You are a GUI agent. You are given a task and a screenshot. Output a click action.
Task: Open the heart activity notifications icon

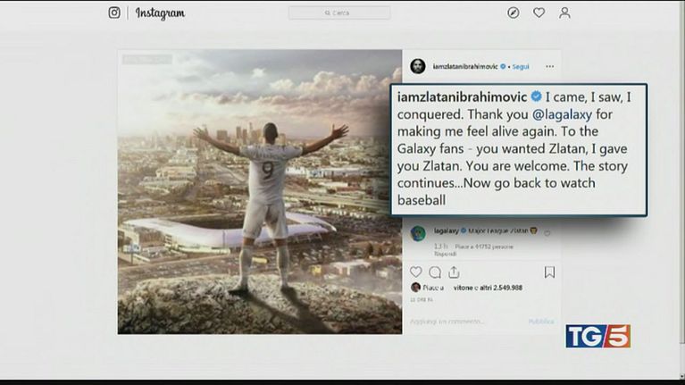(539, 13)
